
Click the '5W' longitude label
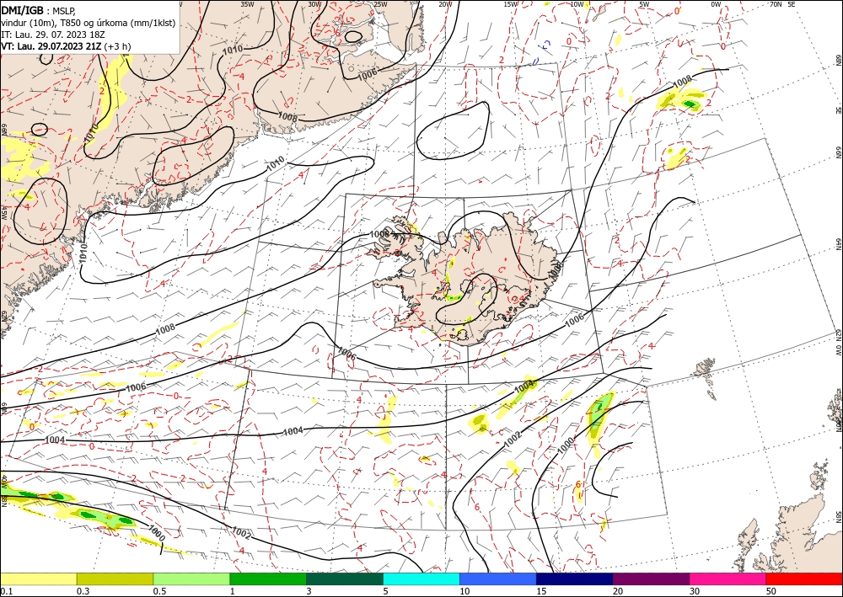(644, 3)
